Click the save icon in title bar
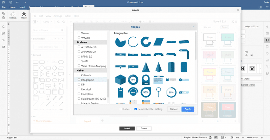270x140 pixels. pyautogui.click(x=3, y=2)
